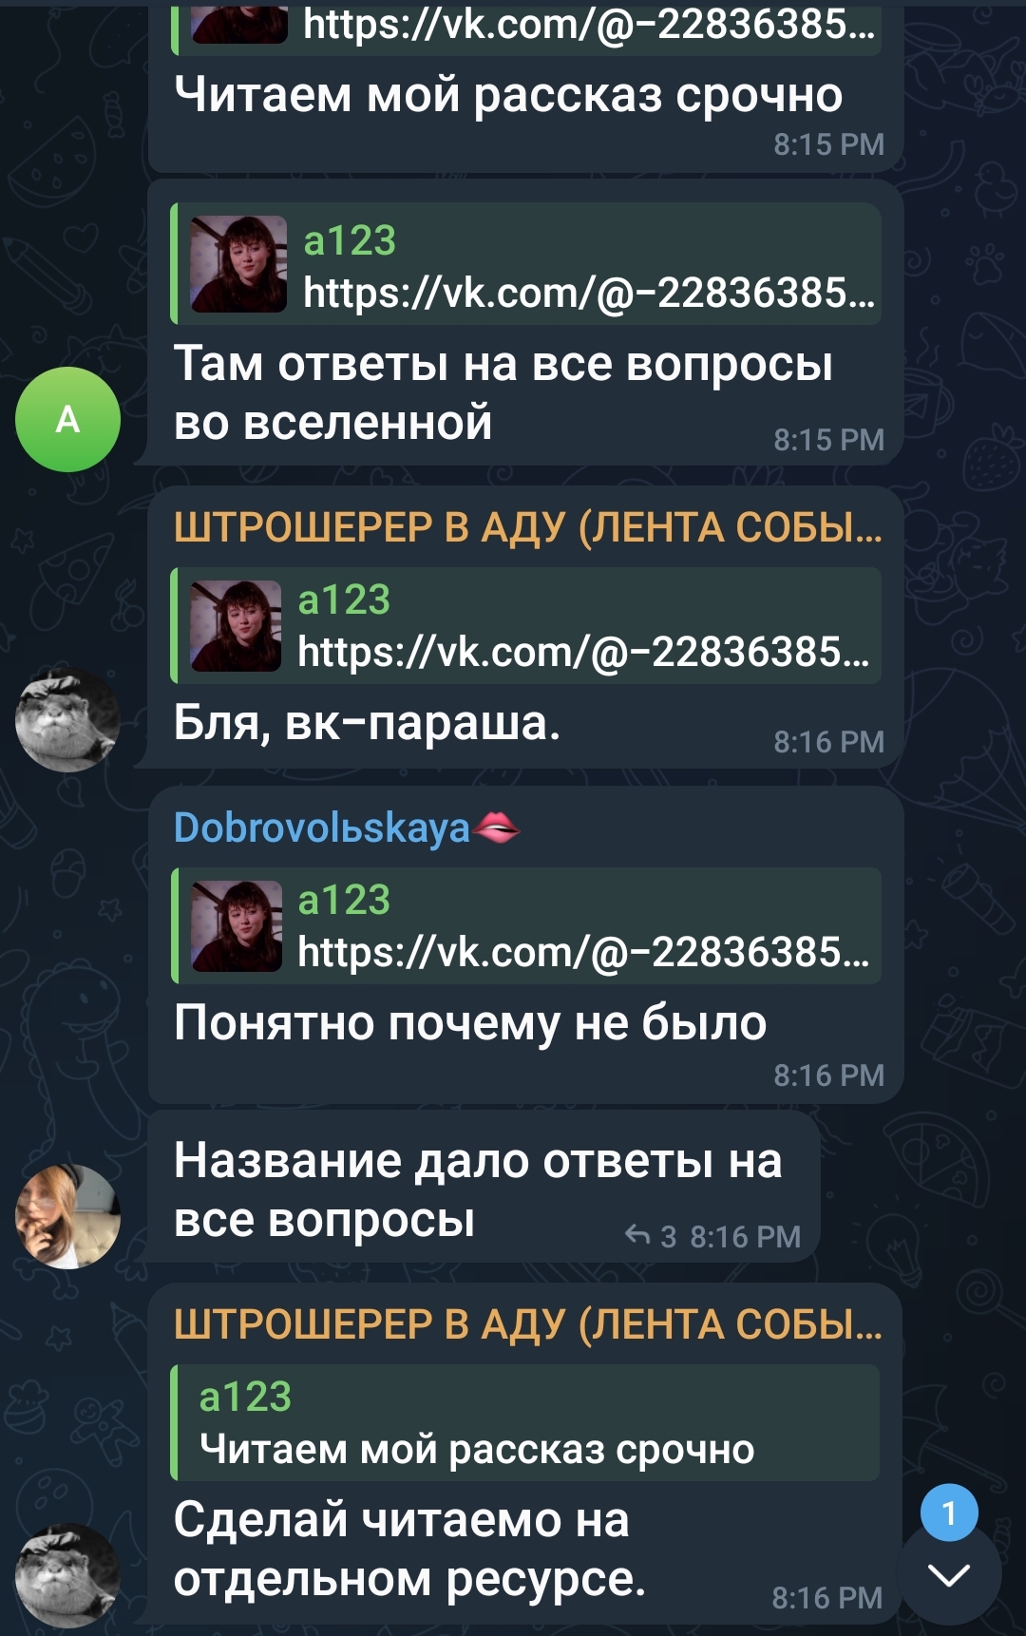Tap link thumbnail in 'Бля, вк-параша.' message

click(x=237, y=626)
